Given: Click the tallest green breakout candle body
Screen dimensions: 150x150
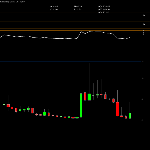Looking at the screenshot, I should 81,105.
